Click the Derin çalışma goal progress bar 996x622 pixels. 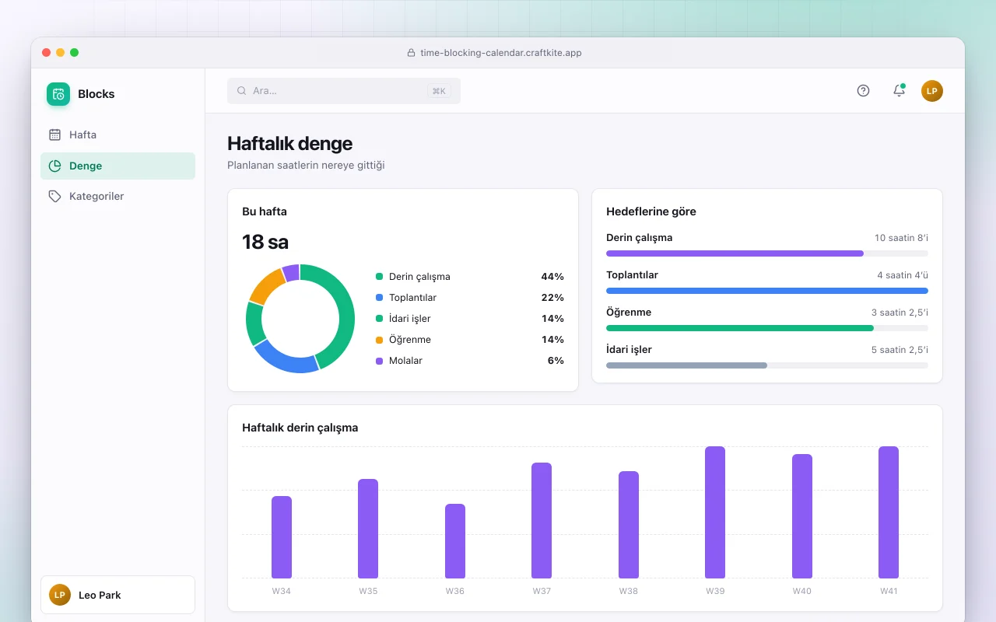click(x=766, y=253)
